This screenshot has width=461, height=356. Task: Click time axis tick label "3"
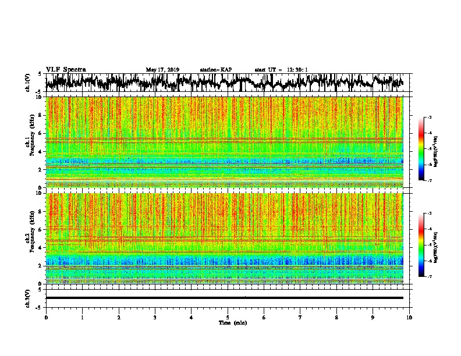(155, 318)
